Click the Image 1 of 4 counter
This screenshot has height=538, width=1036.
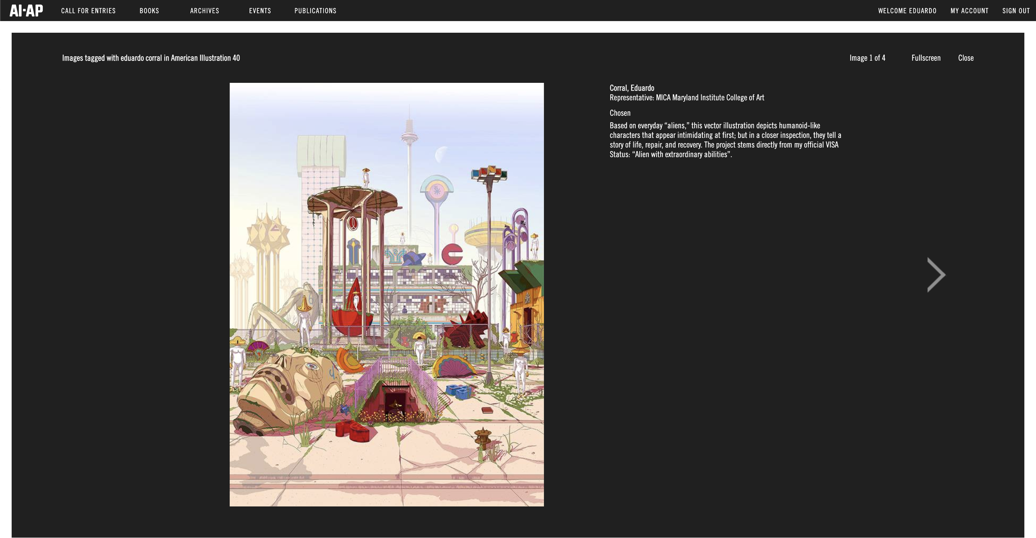coord(867,58)
